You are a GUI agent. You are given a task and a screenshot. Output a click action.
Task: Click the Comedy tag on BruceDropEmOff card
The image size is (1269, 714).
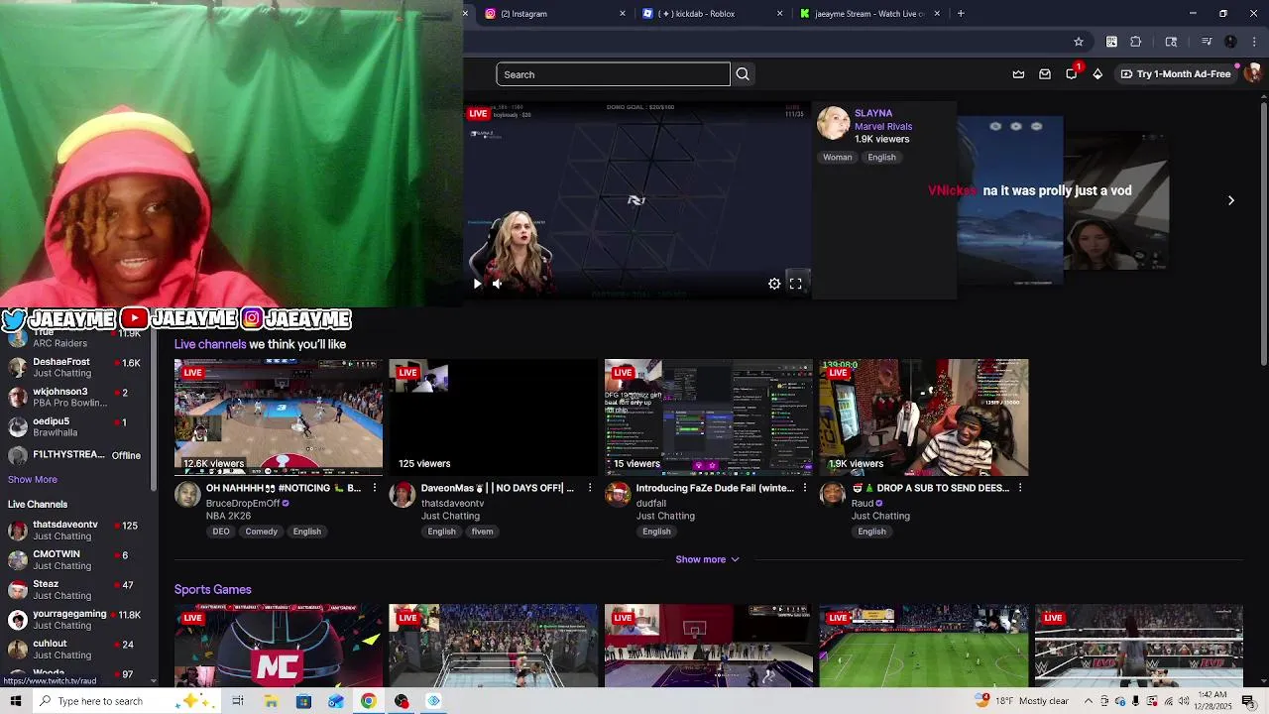click(x=262, y=532)
